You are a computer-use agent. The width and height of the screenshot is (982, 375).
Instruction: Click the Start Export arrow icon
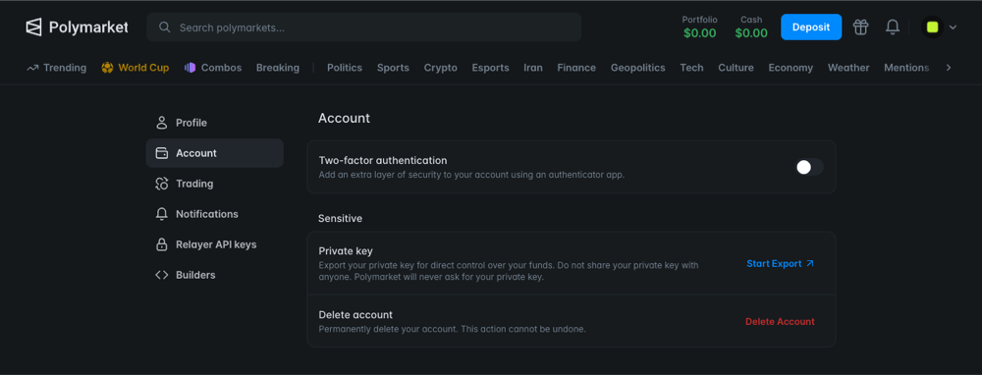810,263
